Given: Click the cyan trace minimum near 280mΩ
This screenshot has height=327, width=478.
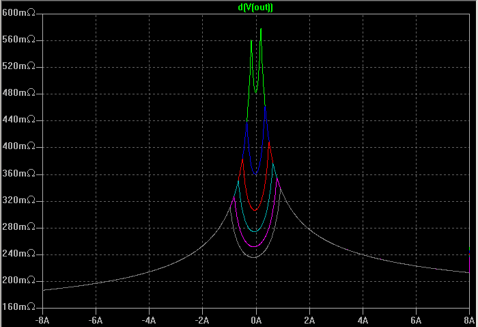Looking at the screenshot, I should click(255, 231).
